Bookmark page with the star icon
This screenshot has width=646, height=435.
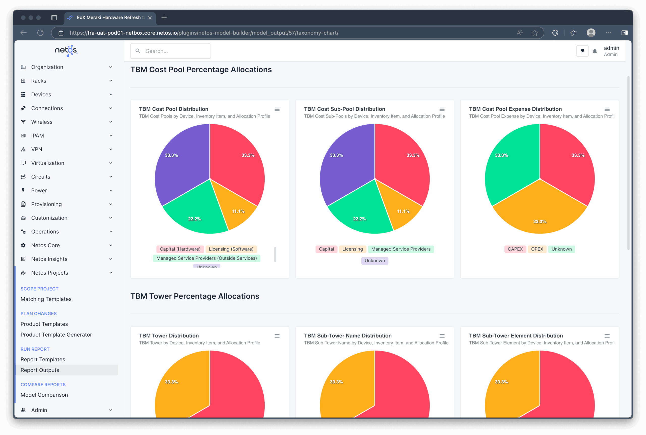(535, 33)
